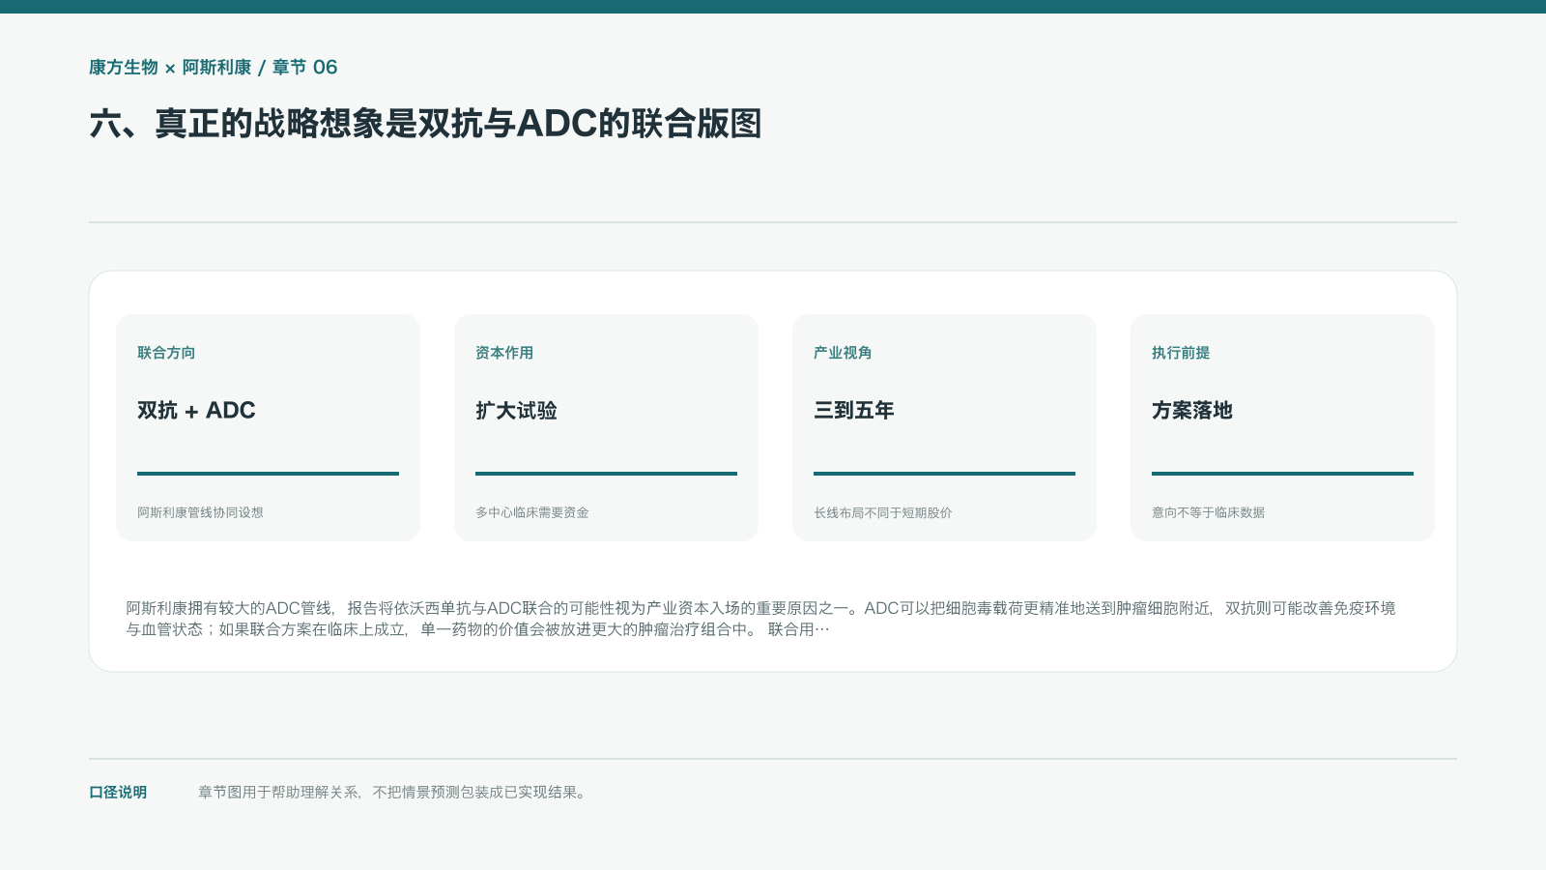Click the footer label 口径说明
The image size is (1546, 870).
point(118,793)
